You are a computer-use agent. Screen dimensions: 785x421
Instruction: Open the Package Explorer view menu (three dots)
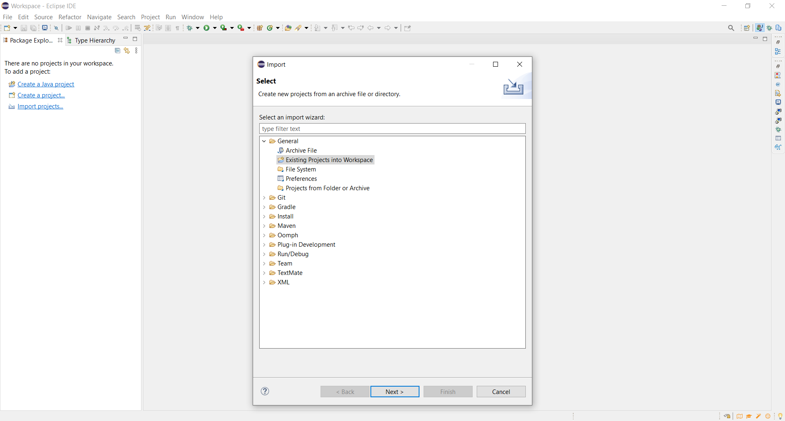137,51
